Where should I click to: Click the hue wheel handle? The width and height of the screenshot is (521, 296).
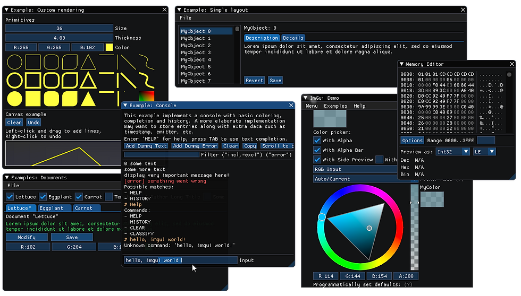pos(322,217)
